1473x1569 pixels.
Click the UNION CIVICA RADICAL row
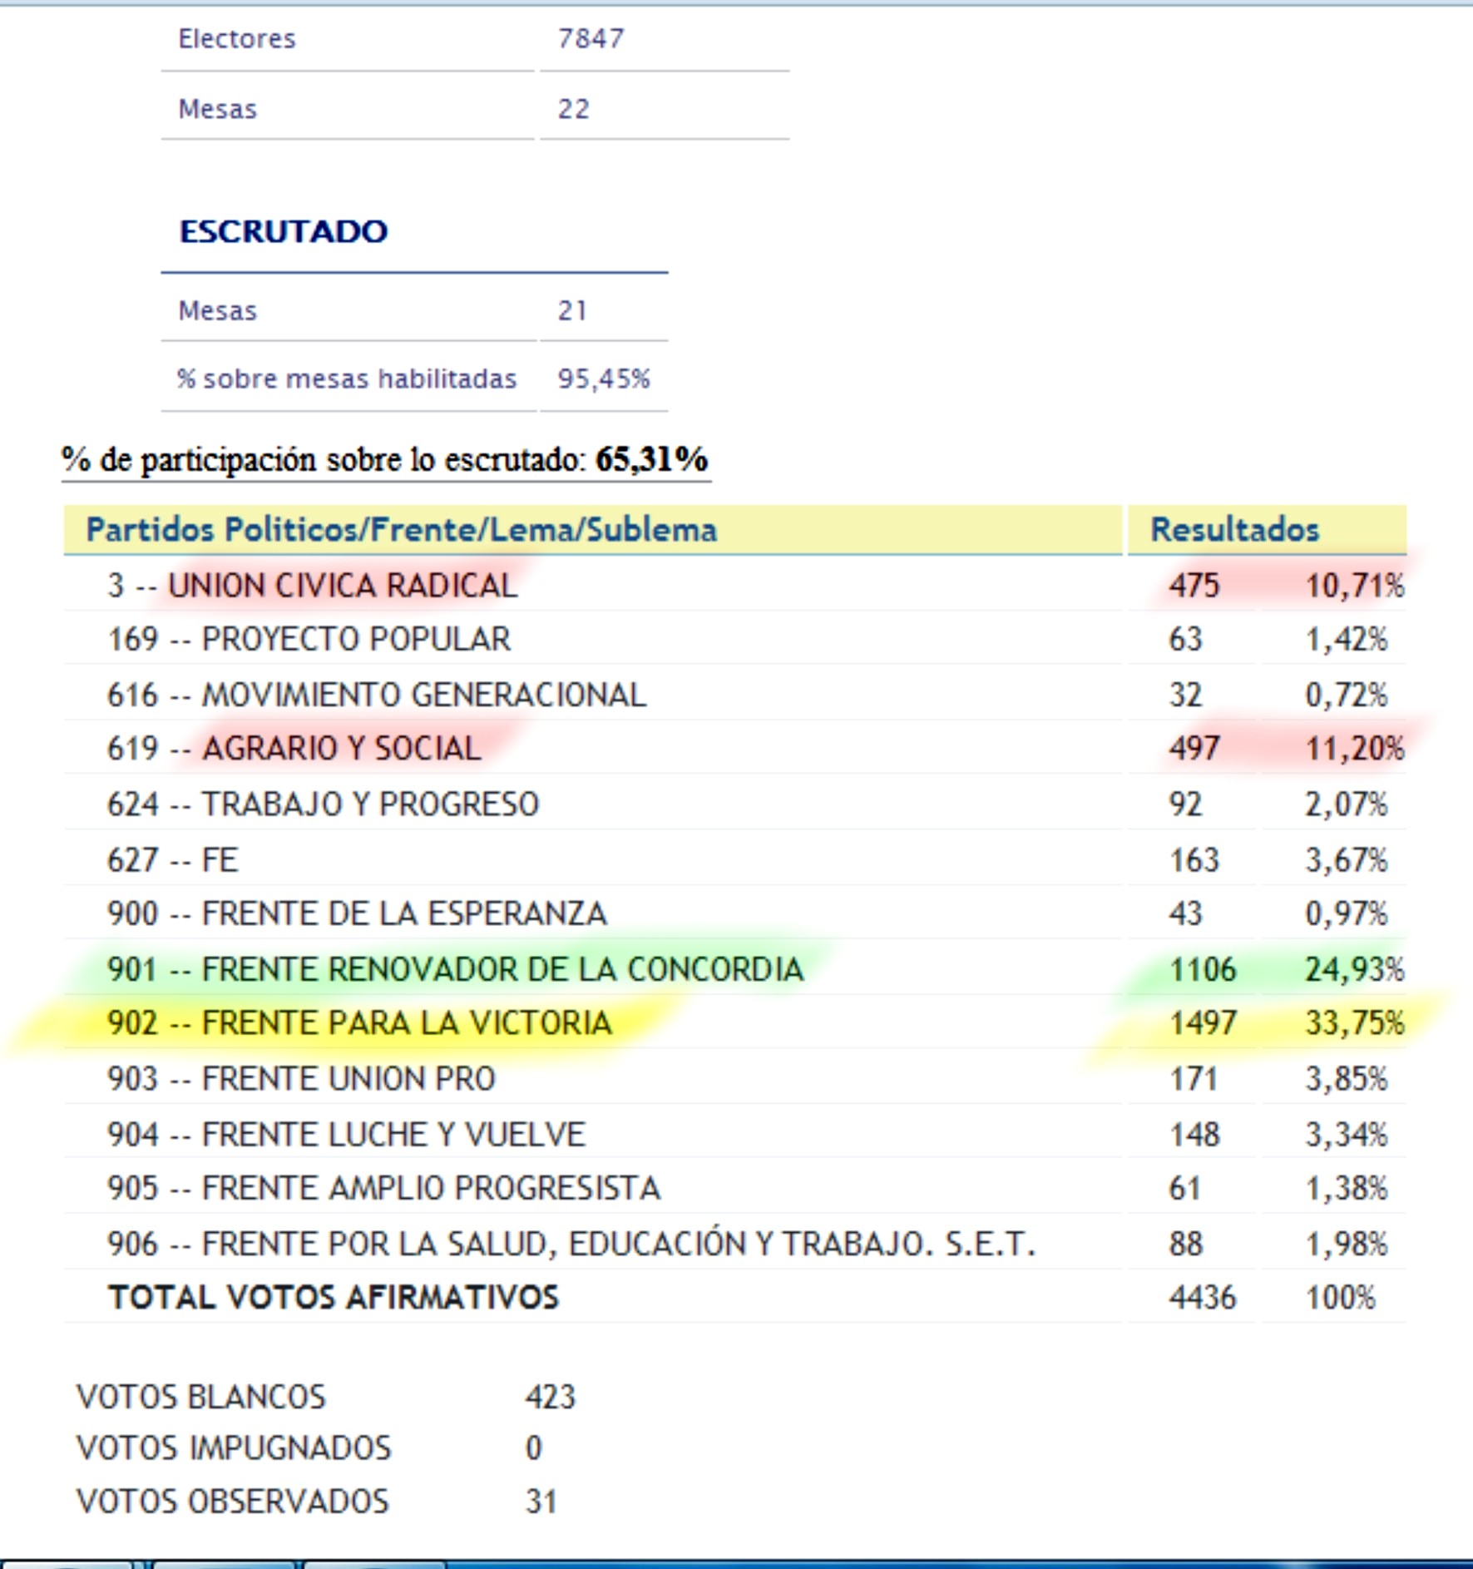(342, 586)
